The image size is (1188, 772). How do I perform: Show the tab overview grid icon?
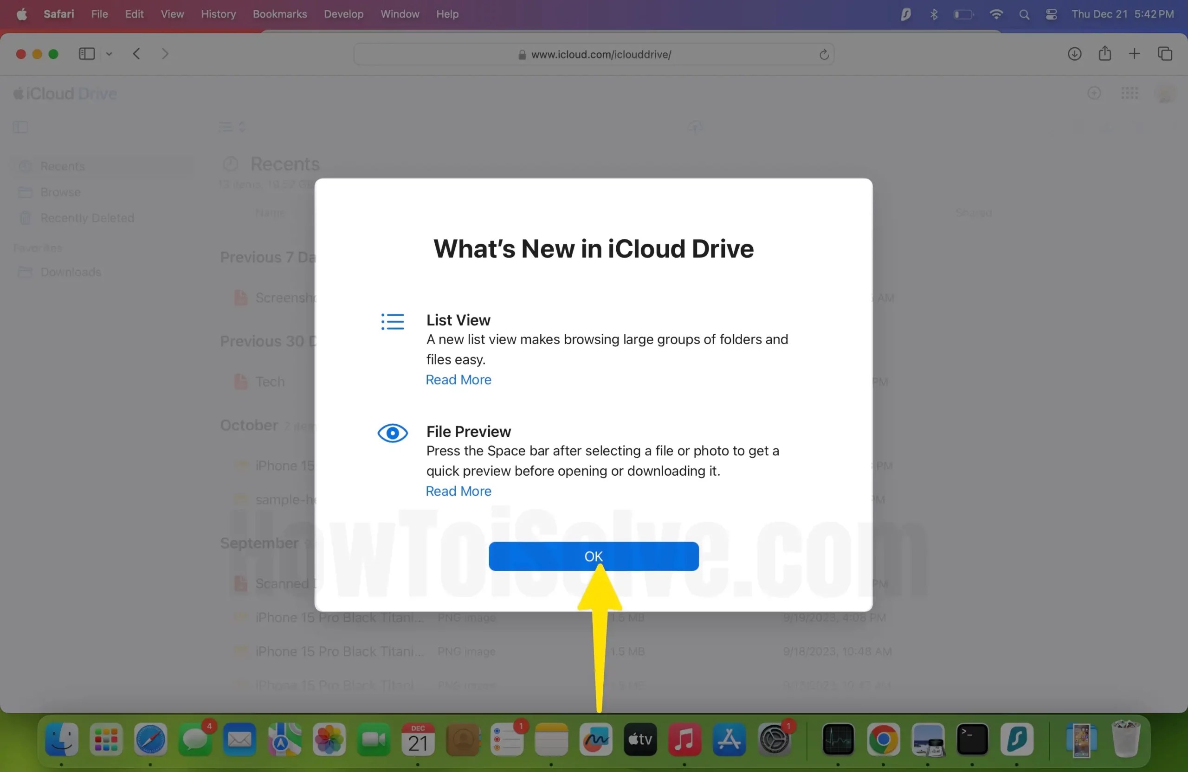point(1165,53)
